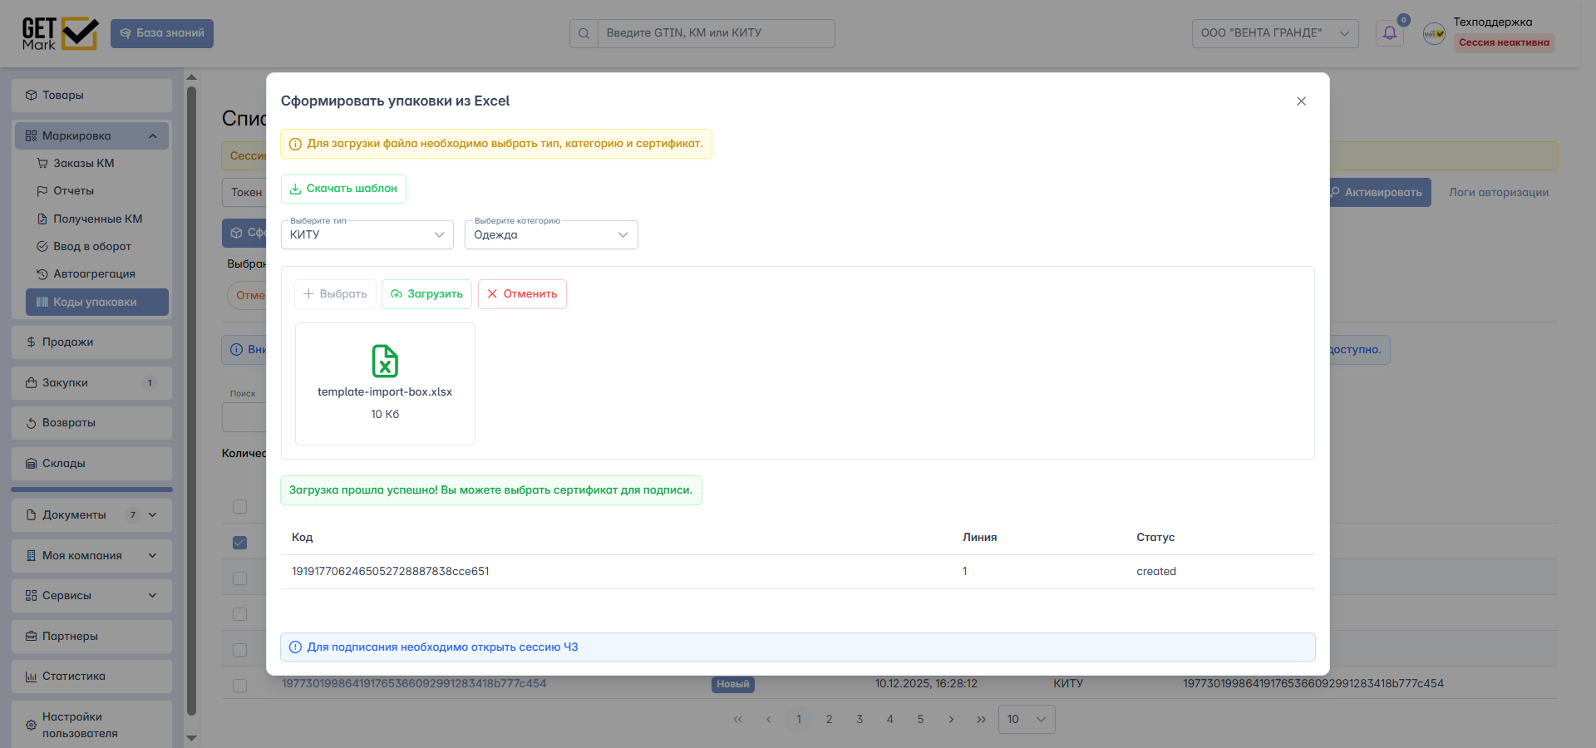The height and width of the screenshot is (748, 1596).
Task: Click the Товары box icon
Action: point(31,96)
